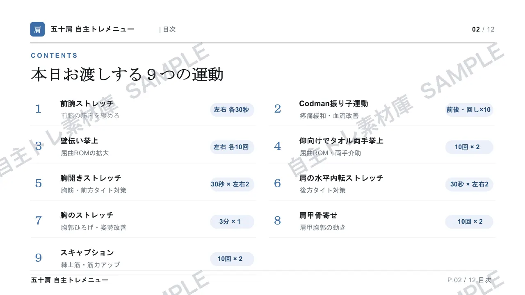The width and height of the screenshot is (525, 295).
Task: Click the 前後・回し×10 badge
Action: [469, 110]
